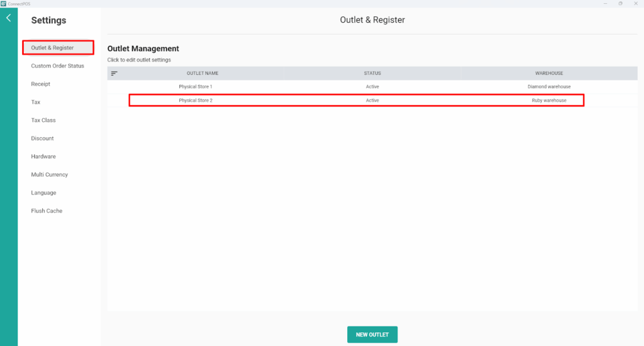
Task: Open the Physical Store 1 outlet row
Action: point(196,87)
